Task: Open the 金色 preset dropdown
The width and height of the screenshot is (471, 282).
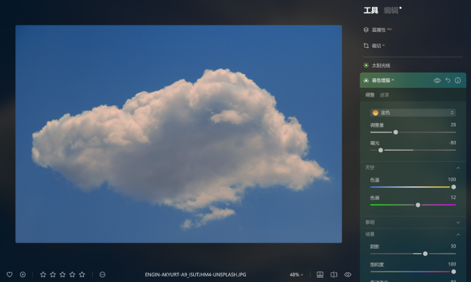Action: (x=413, y=112)
